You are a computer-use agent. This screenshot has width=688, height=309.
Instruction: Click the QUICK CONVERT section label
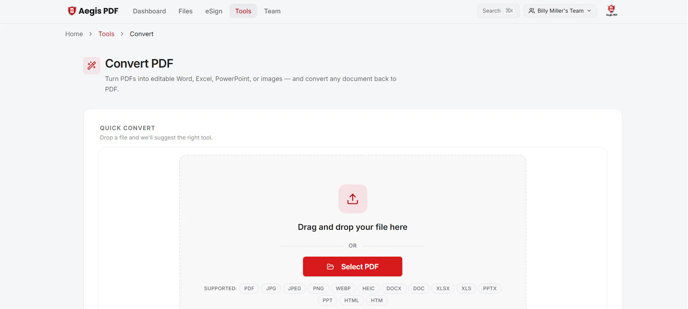point(128,128)
